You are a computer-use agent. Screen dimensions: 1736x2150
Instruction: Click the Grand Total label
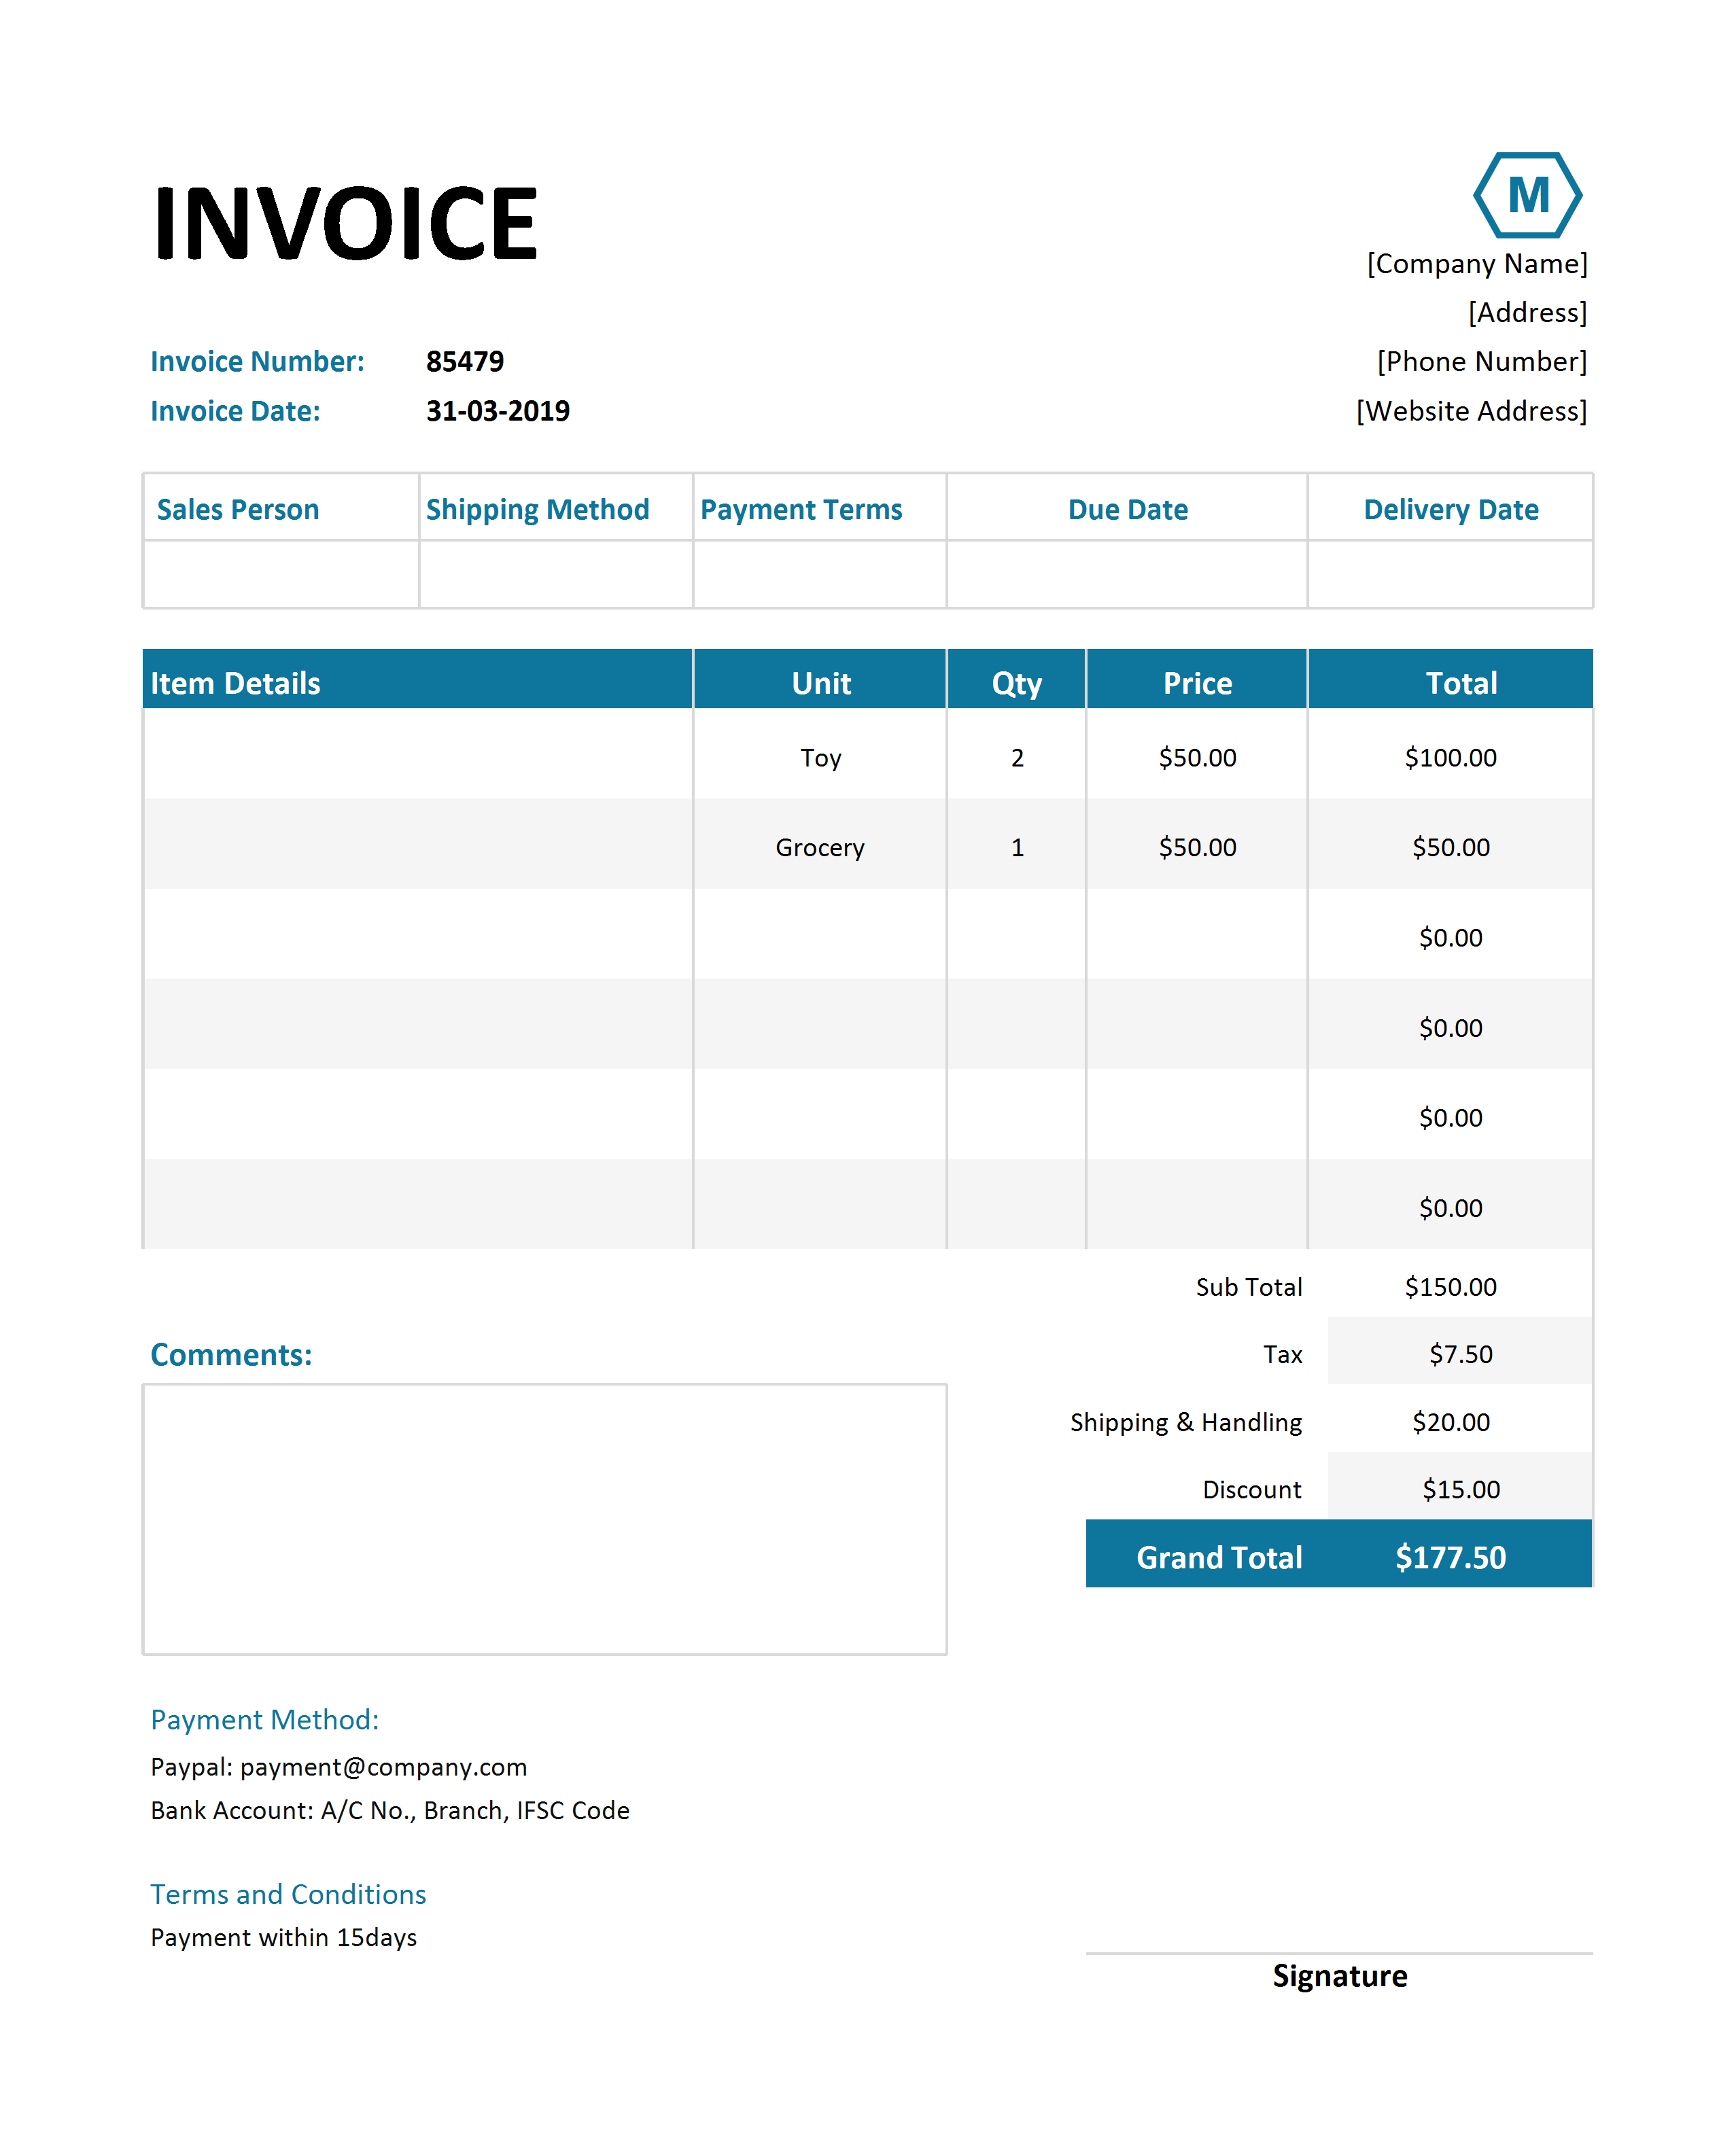coord(1219,1558)
